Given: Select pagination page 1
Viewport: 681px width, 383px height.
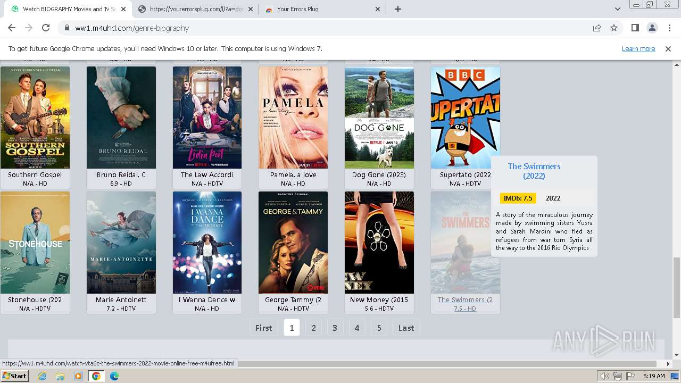Looking at the screenshot, I should click(292, 328).
